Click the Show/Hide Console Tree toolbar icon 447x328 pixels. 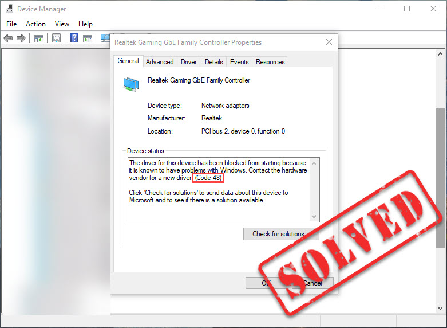[38, 38]
